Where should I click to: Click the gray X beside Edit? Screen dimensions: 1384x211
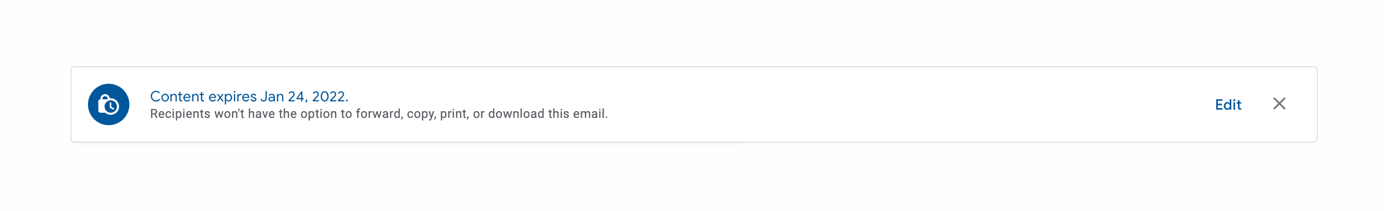point(1279,103)
